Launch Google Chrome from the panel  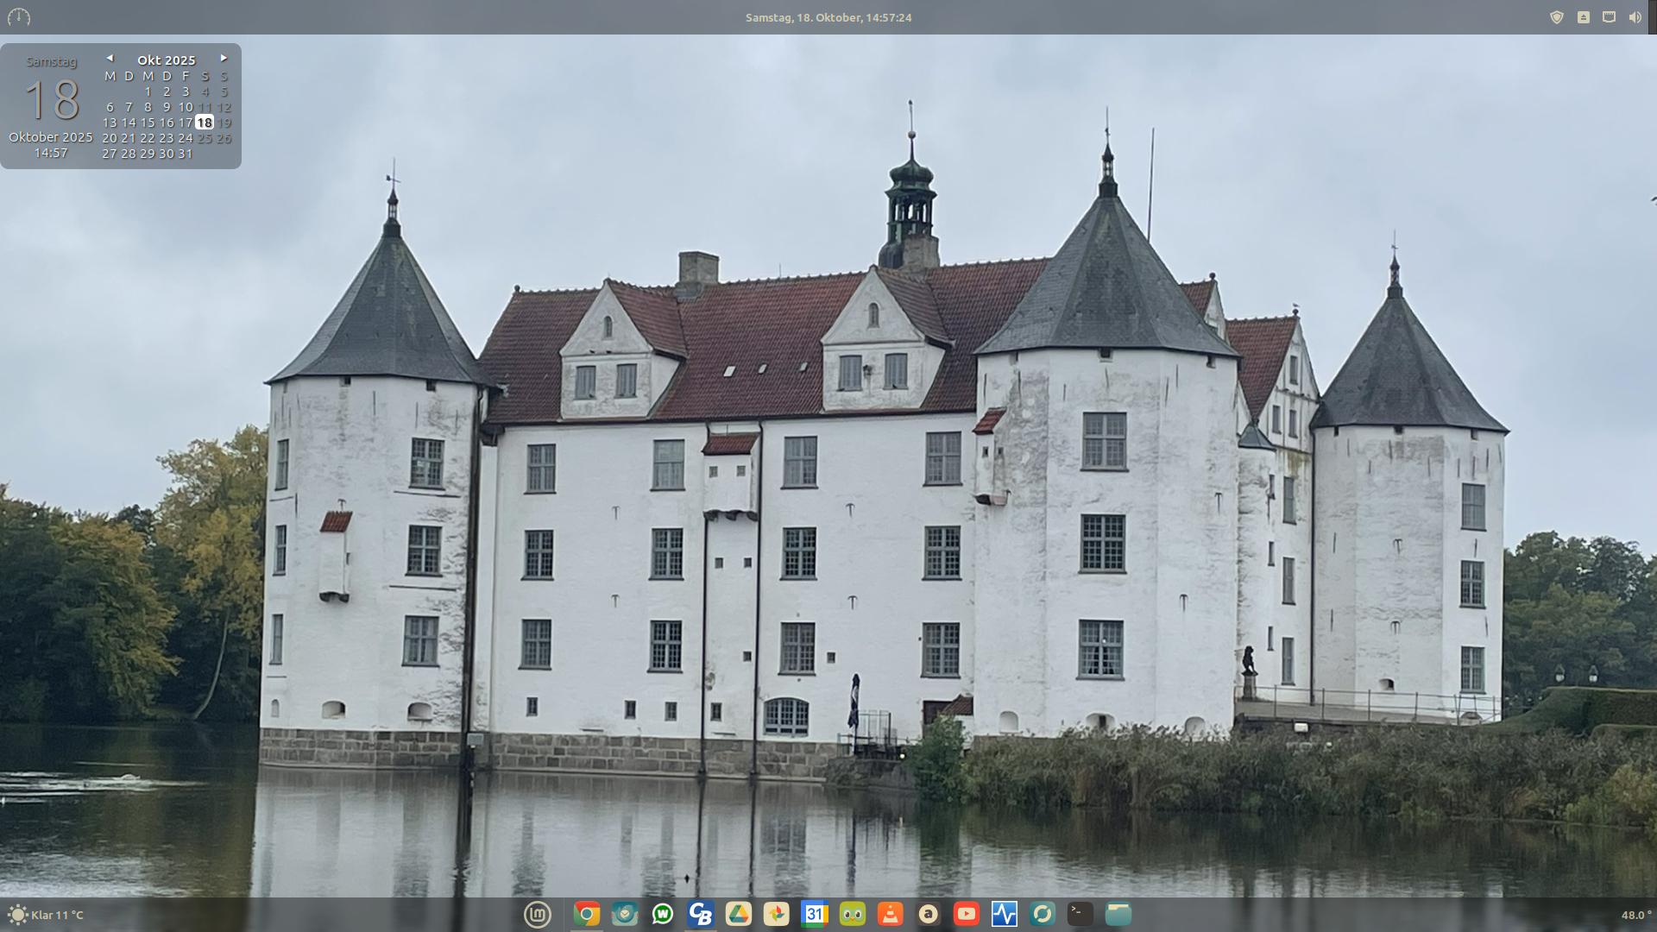pyautogui.click(x=587, y=914)
